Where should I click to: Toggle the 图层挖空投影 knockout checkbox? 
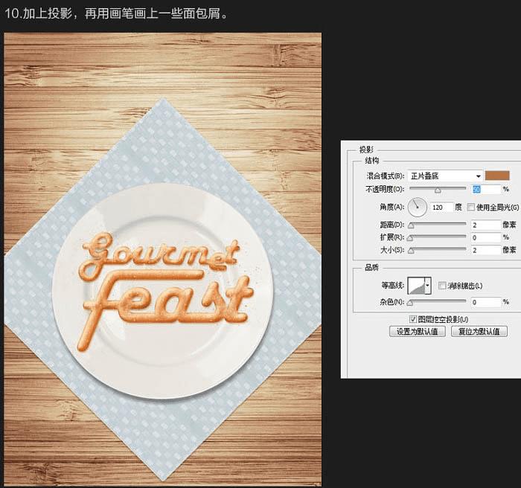coord(412,319)
